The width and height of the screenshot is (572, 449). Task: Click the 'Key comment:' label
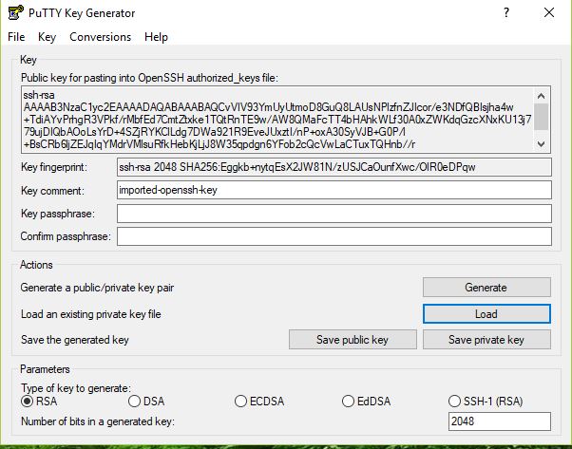pos(52,191)
